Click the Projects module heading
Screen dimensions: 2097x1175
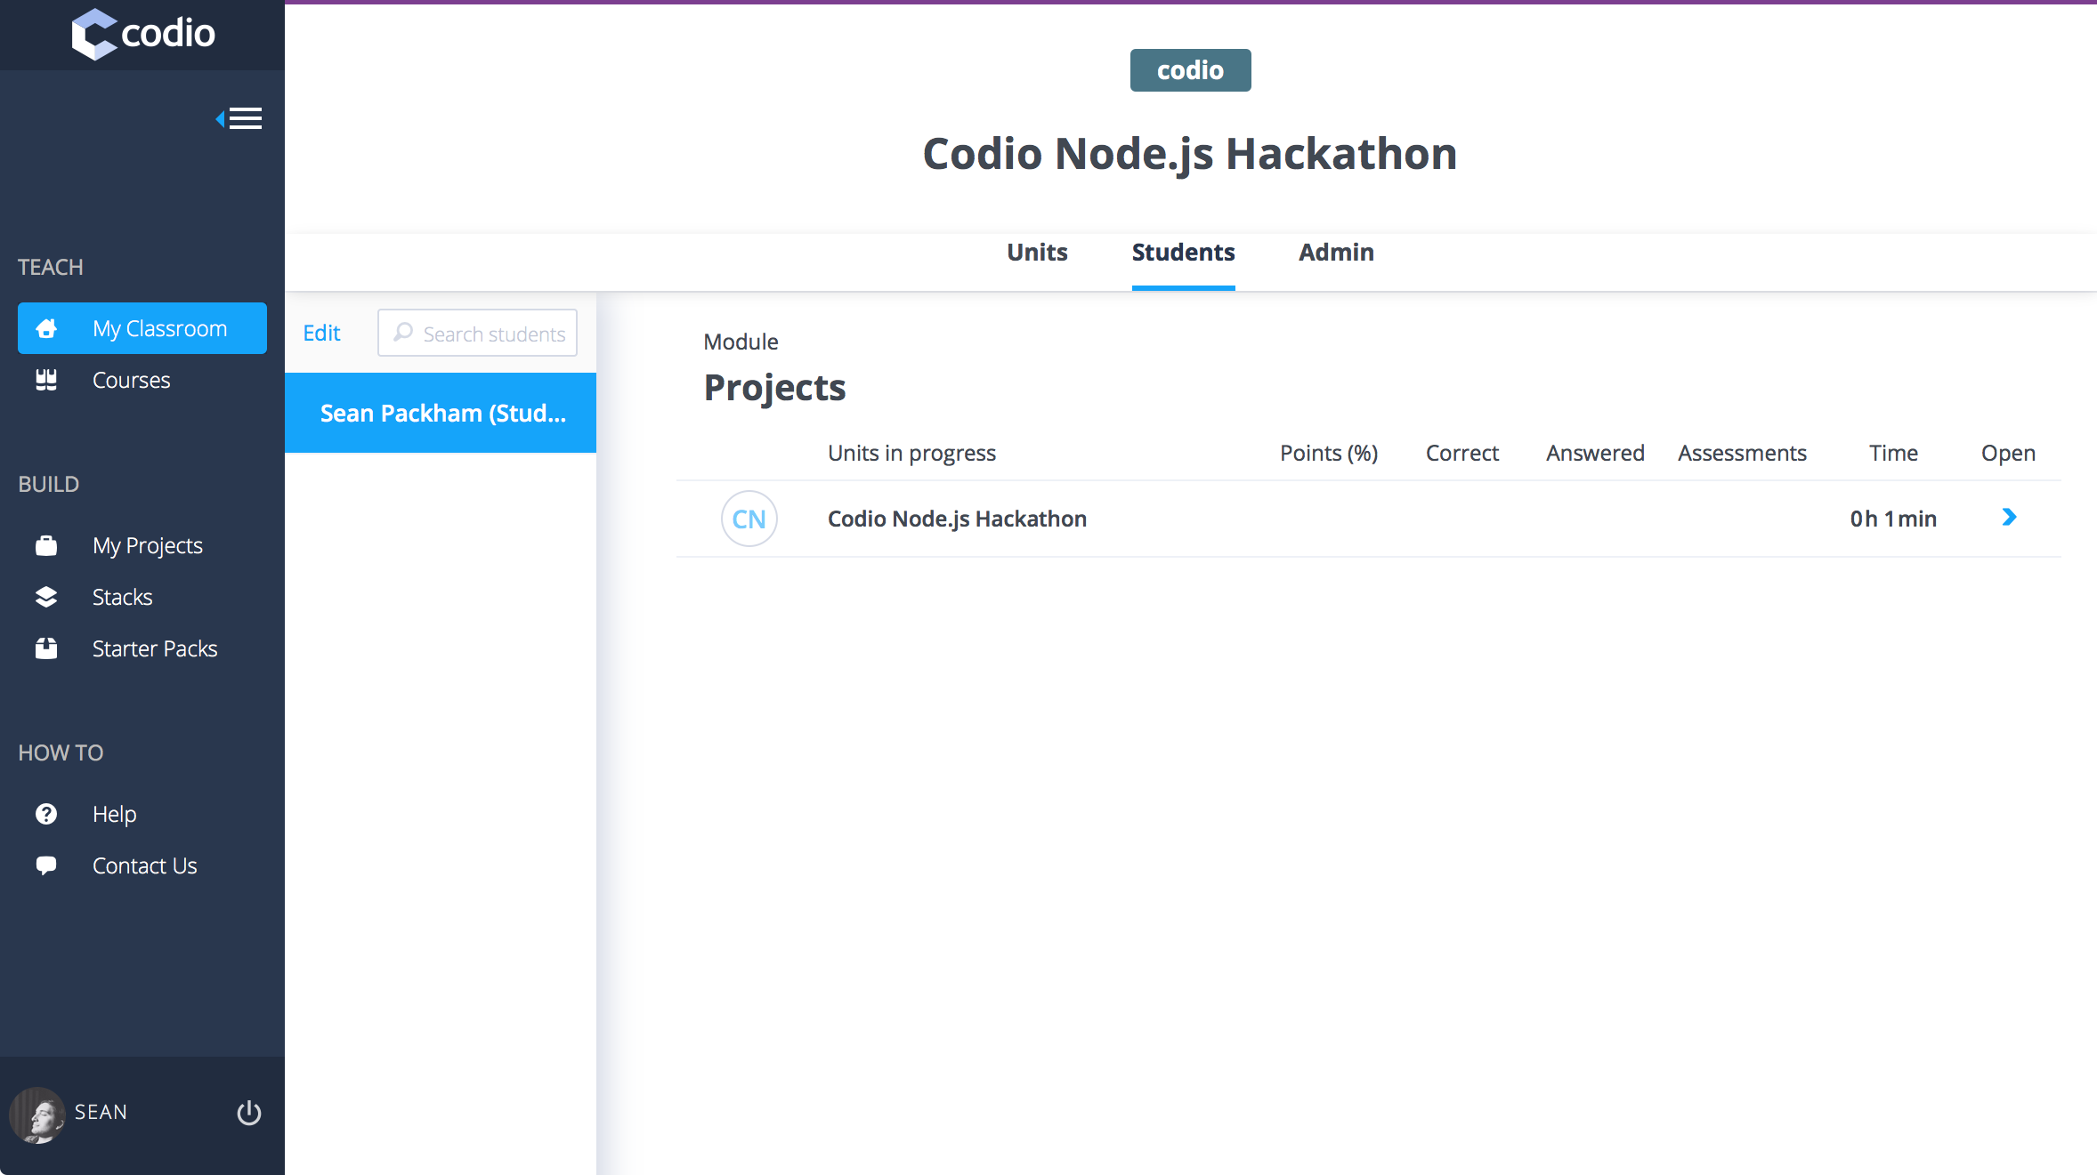click(774, 388)
